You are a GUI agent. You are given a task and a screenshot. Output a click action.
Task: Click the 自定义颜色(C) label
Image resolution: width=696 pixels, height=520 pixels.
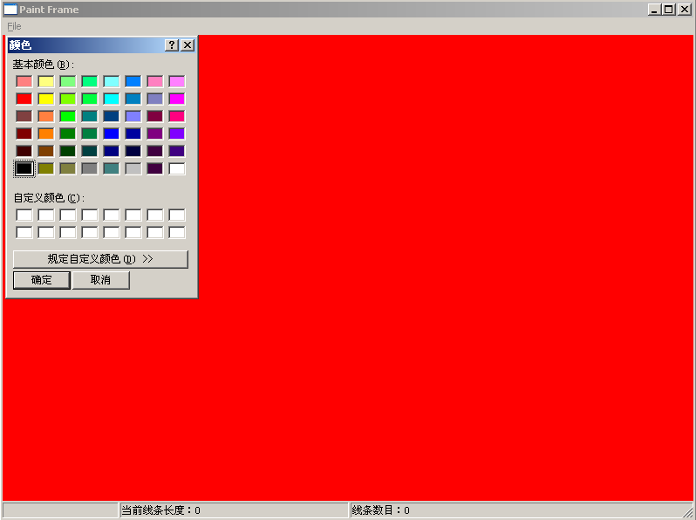(x=49, y=197)
